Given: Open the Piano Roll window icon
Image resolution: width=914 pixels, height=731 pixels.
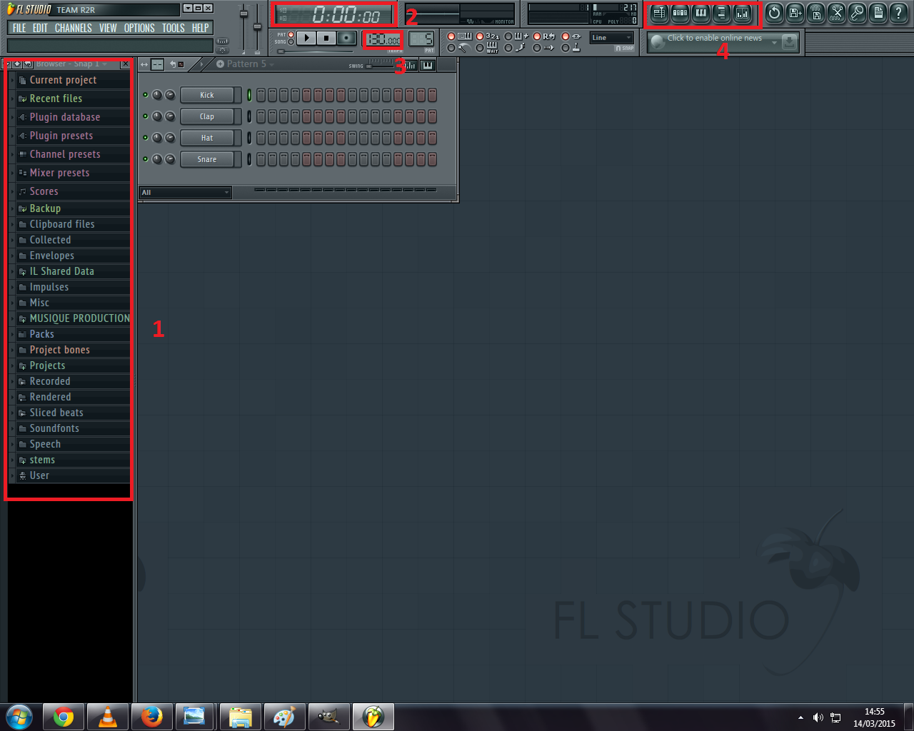Looking at the screenshot, I should (701, 13).
